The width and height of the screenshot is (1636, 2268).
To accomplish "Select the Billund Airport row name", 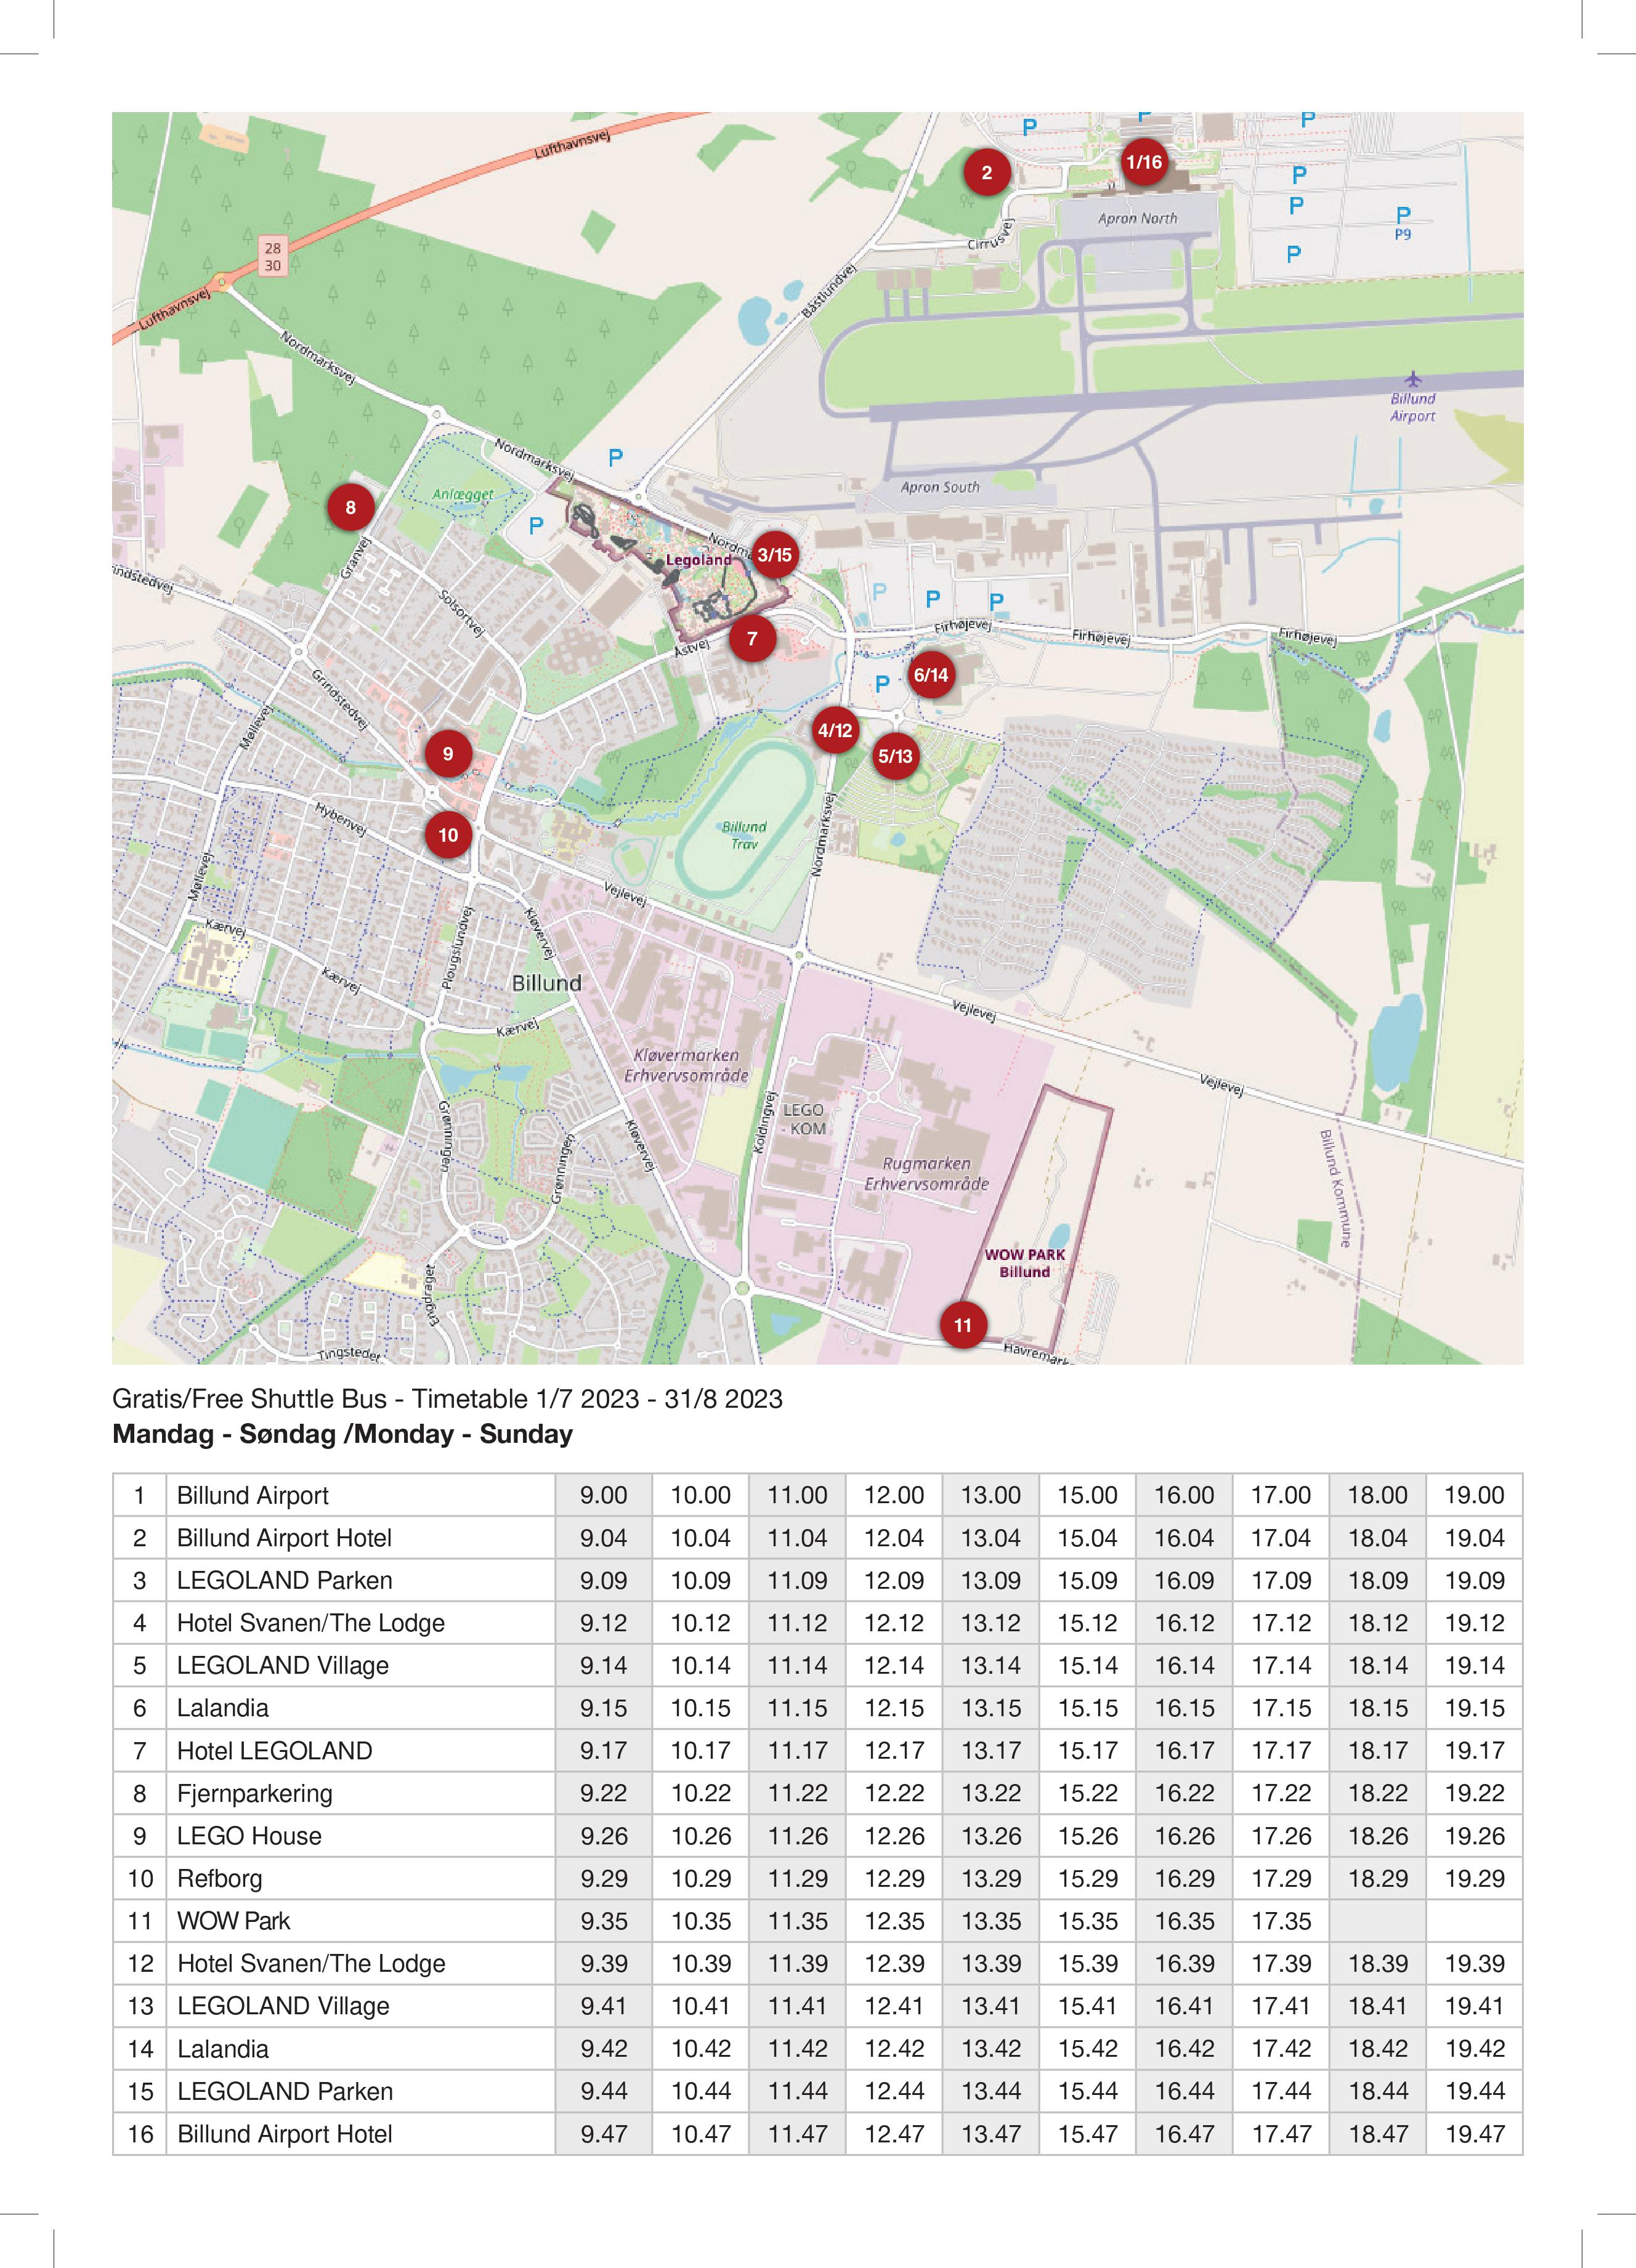I will click(x=252, y=1495).
